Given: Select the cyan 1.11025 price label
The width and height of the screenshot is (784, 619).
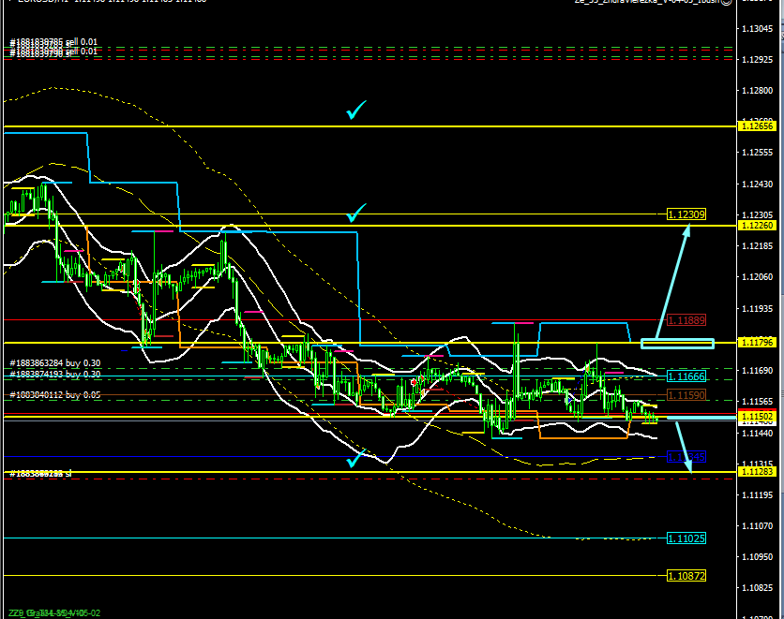Looking at the screenshot, I should point(686,538).
